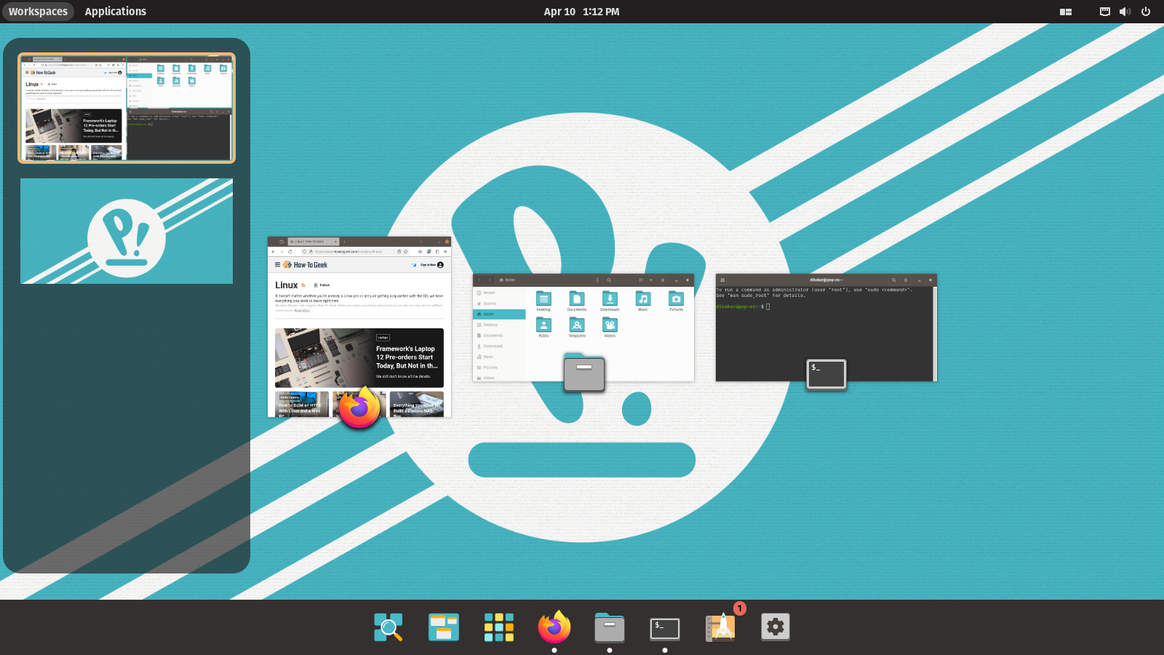The width and height of the screenshot is (1164, 655).
Task: Click the Firefox logo overlay on the browser preview
Action: point(359,408)
